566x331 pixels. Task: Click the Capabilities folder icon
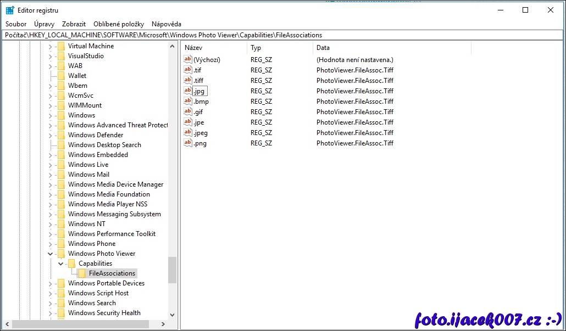tap(71, 263)
